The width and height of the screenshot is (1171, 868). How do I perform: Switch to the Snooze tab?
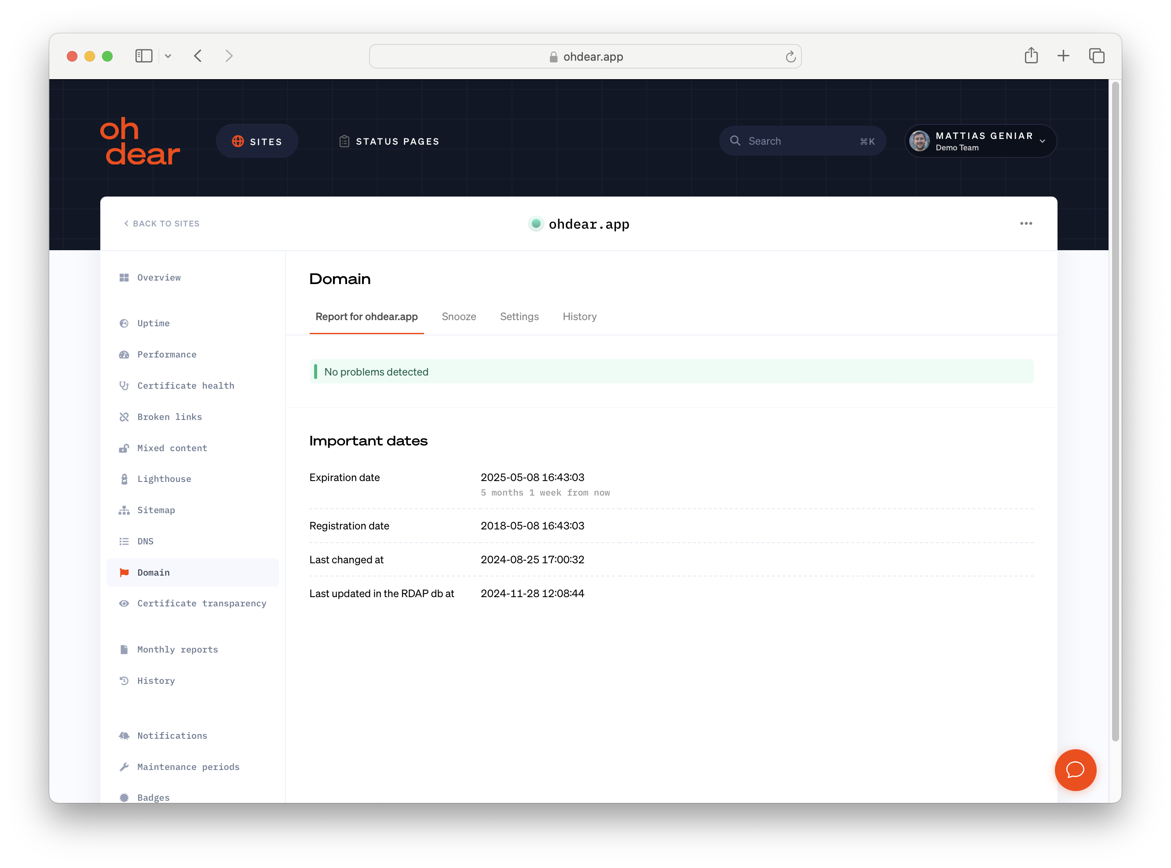point(458,316)
